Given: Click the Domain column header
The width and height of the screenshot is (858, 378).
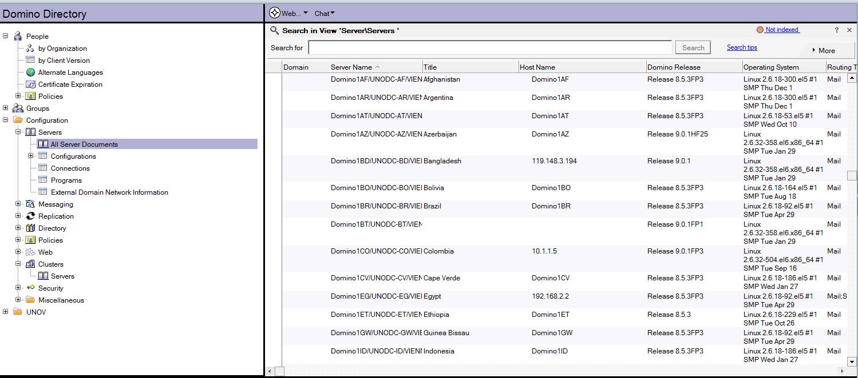Looking at the screenshot, I should click(x=306, y=67).
